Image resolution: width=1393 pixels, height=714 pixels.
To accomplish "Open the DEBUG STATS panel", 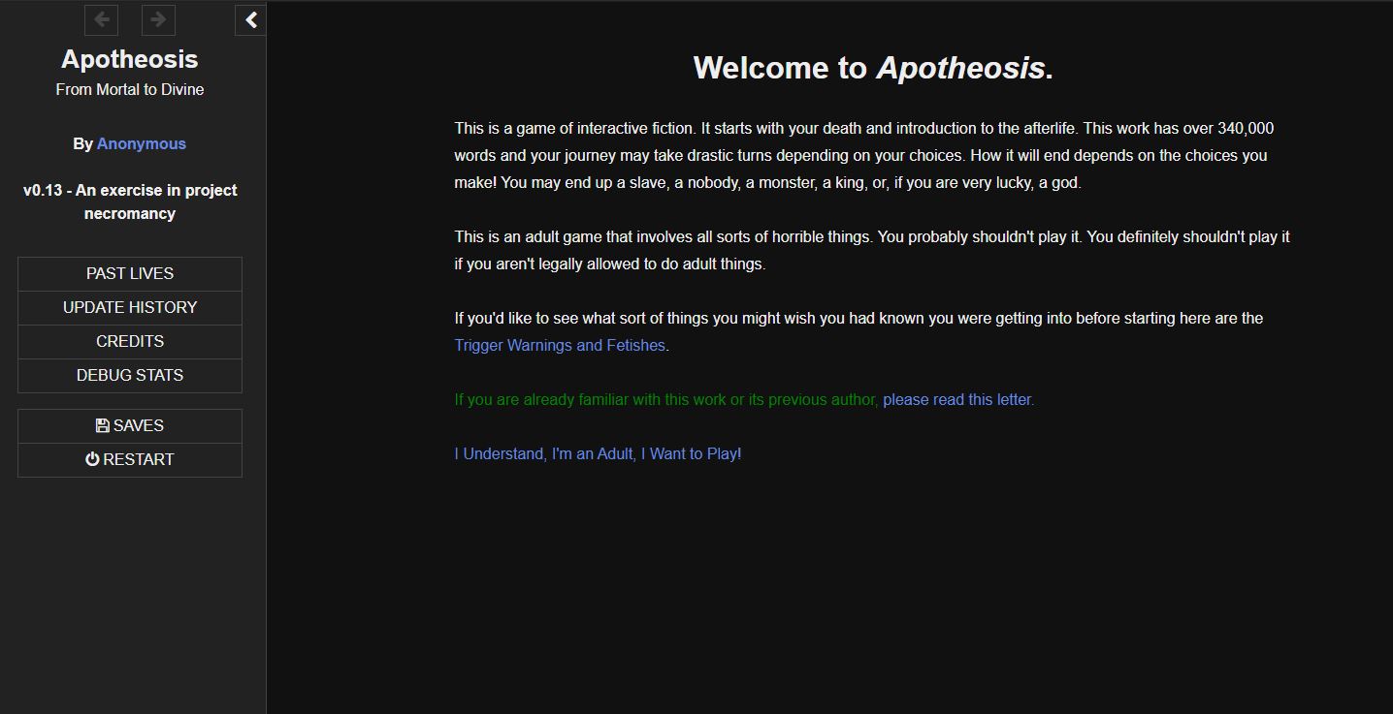I will click(130, 376).
